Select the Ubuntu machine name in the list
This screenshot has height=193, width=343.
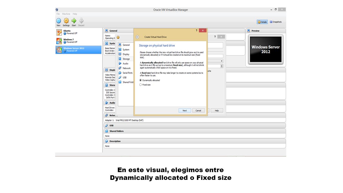67,31
